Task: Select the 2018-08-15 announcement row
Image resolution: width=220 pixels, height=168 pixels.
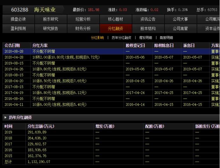Action: pos(111,75)
